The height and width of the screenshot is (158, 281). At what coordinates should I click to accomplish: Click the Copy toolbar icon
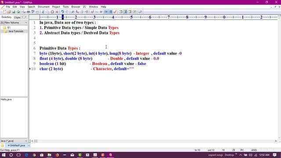coord(48,12)
